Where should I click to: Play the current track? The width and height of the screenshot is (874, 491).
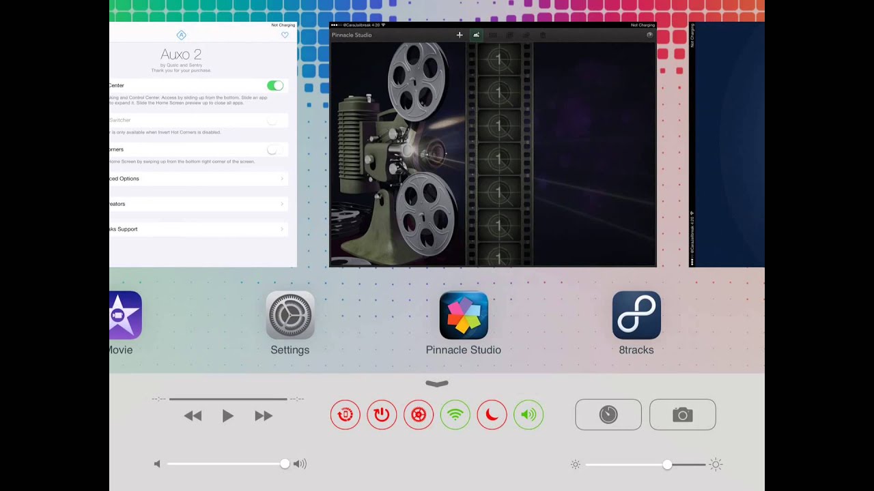[228, 416]
